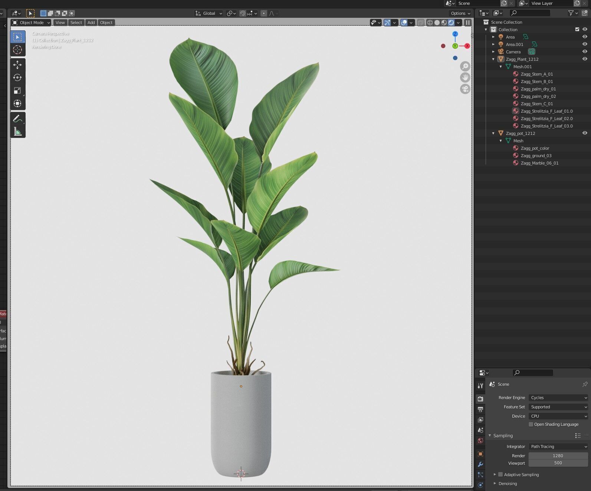Activate the 3D Cursor tool

pyautogui.click(x=17, y=50)
